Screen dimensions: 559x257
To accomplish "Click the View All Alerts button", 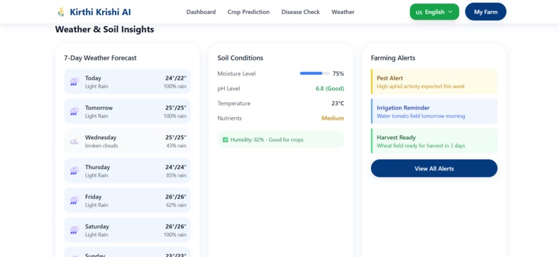I will click(x=434, y=168).
